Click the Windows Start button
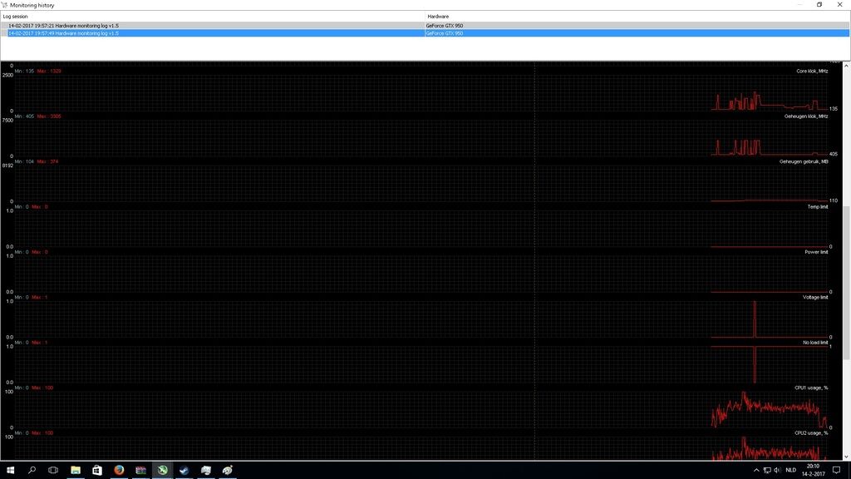The height and width of the screenshot is (479, 851). (11, 470)
